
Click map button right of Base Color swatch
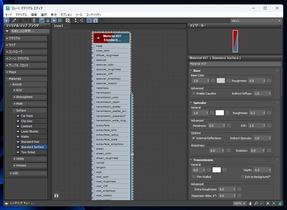pos(229,80)
